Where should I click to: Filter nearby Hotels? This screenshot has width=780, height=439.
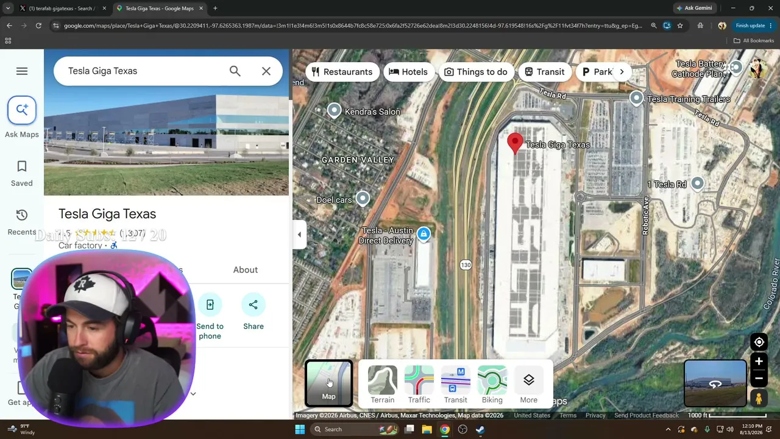coord(408,72)
